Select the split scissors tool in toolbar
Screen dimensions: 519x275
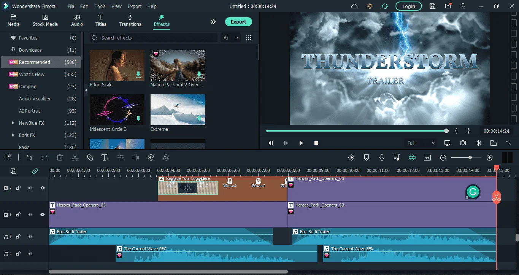(x=75, y=157)
